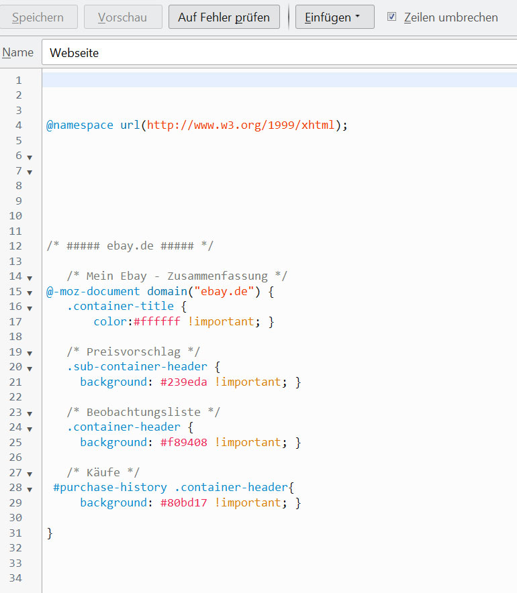Toggle the Zeilen umbrechen checkbox
The image size is (517, 593).
[392, 17]
